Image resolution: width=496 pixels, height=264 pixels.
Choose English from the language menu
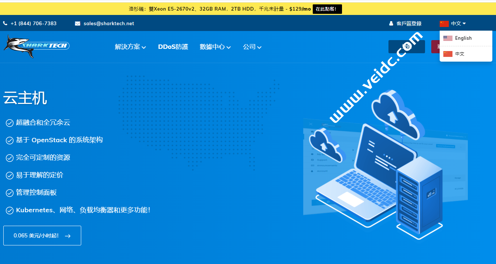tap(464, 38)
